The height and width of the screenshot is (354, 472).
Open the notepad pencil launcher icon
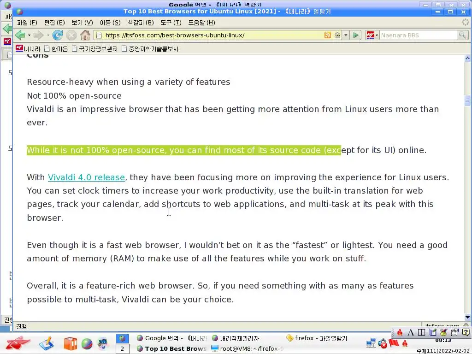(x=46, y=343)
